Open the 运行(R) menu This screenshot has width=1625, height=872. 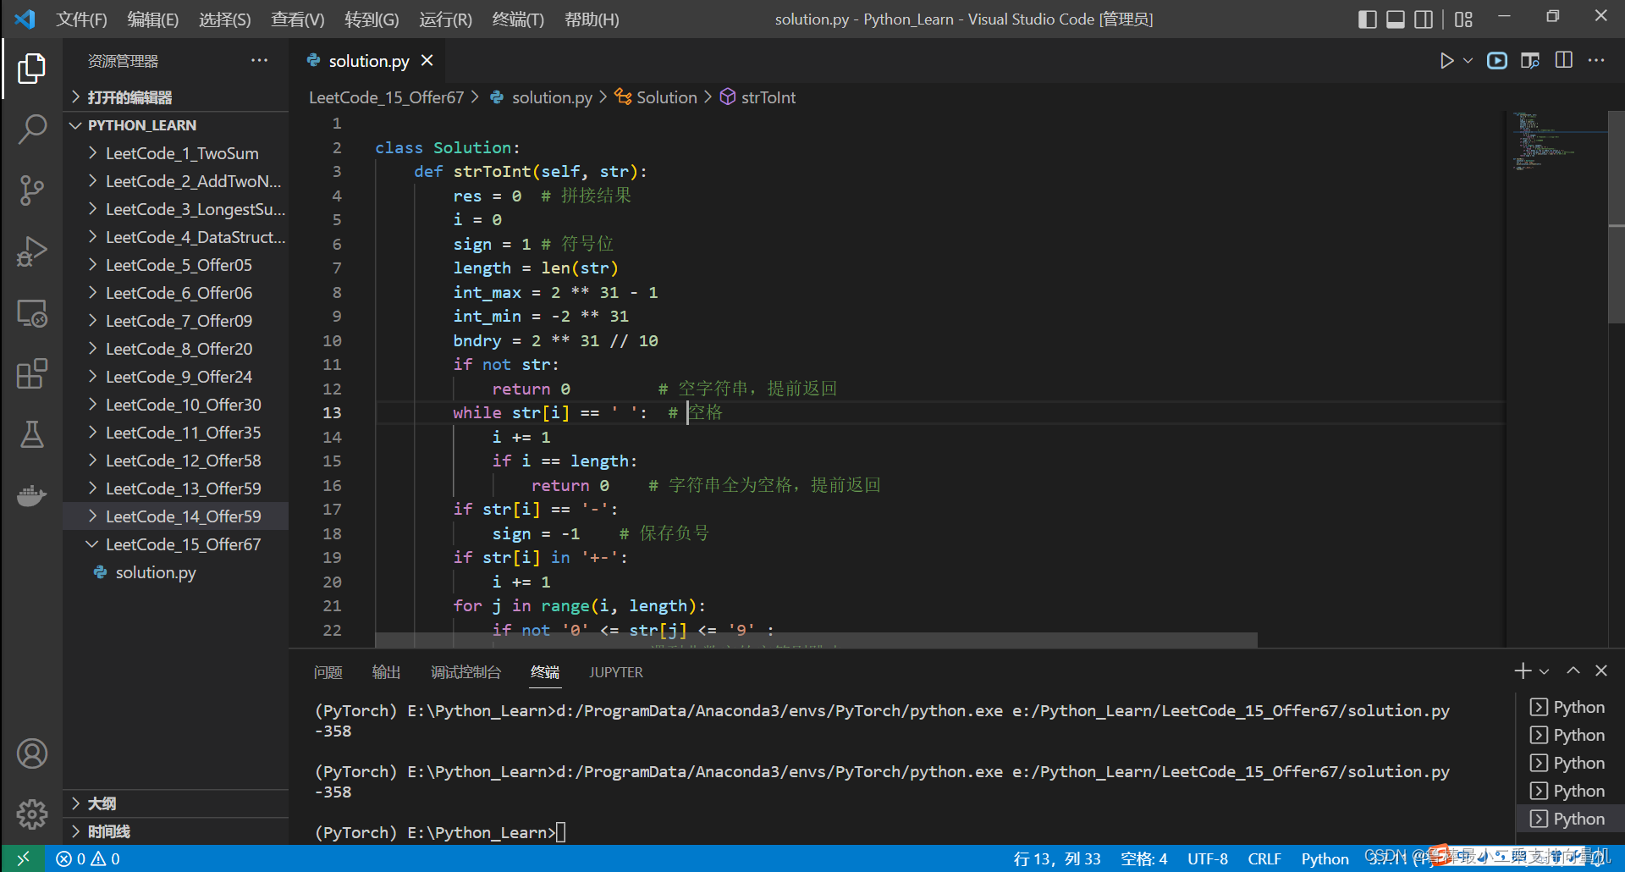[x=445, y=19]
